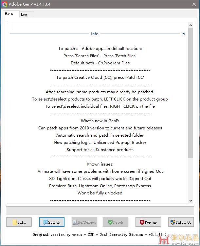Close the Adobe GenP window
This screenshot has width=200, height=246.
pyautogui.click(x=194, y=4)
